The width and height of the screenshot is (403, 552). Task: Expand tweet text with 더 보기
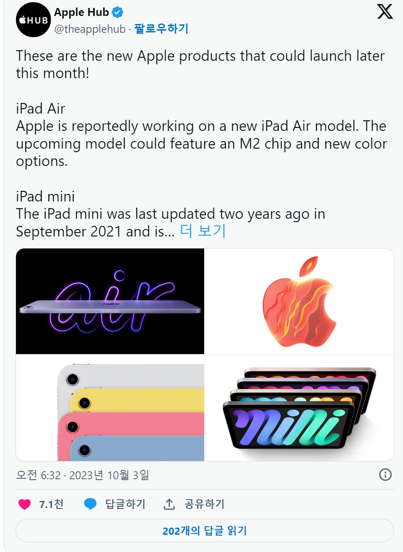coord(203,231)
